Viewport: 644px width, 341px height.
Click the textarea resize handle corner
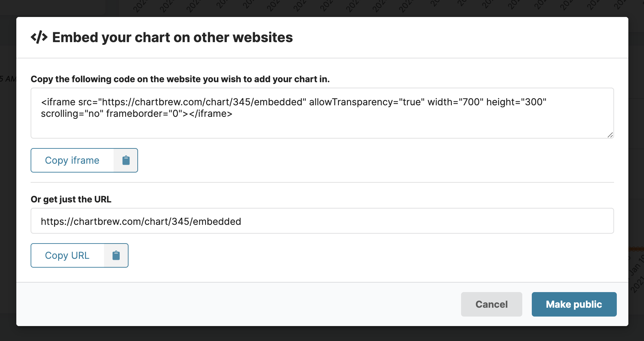pos(610,135)
